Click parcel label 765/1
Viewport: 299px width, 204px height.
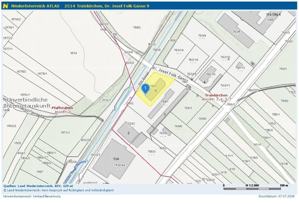coord(188,108)
